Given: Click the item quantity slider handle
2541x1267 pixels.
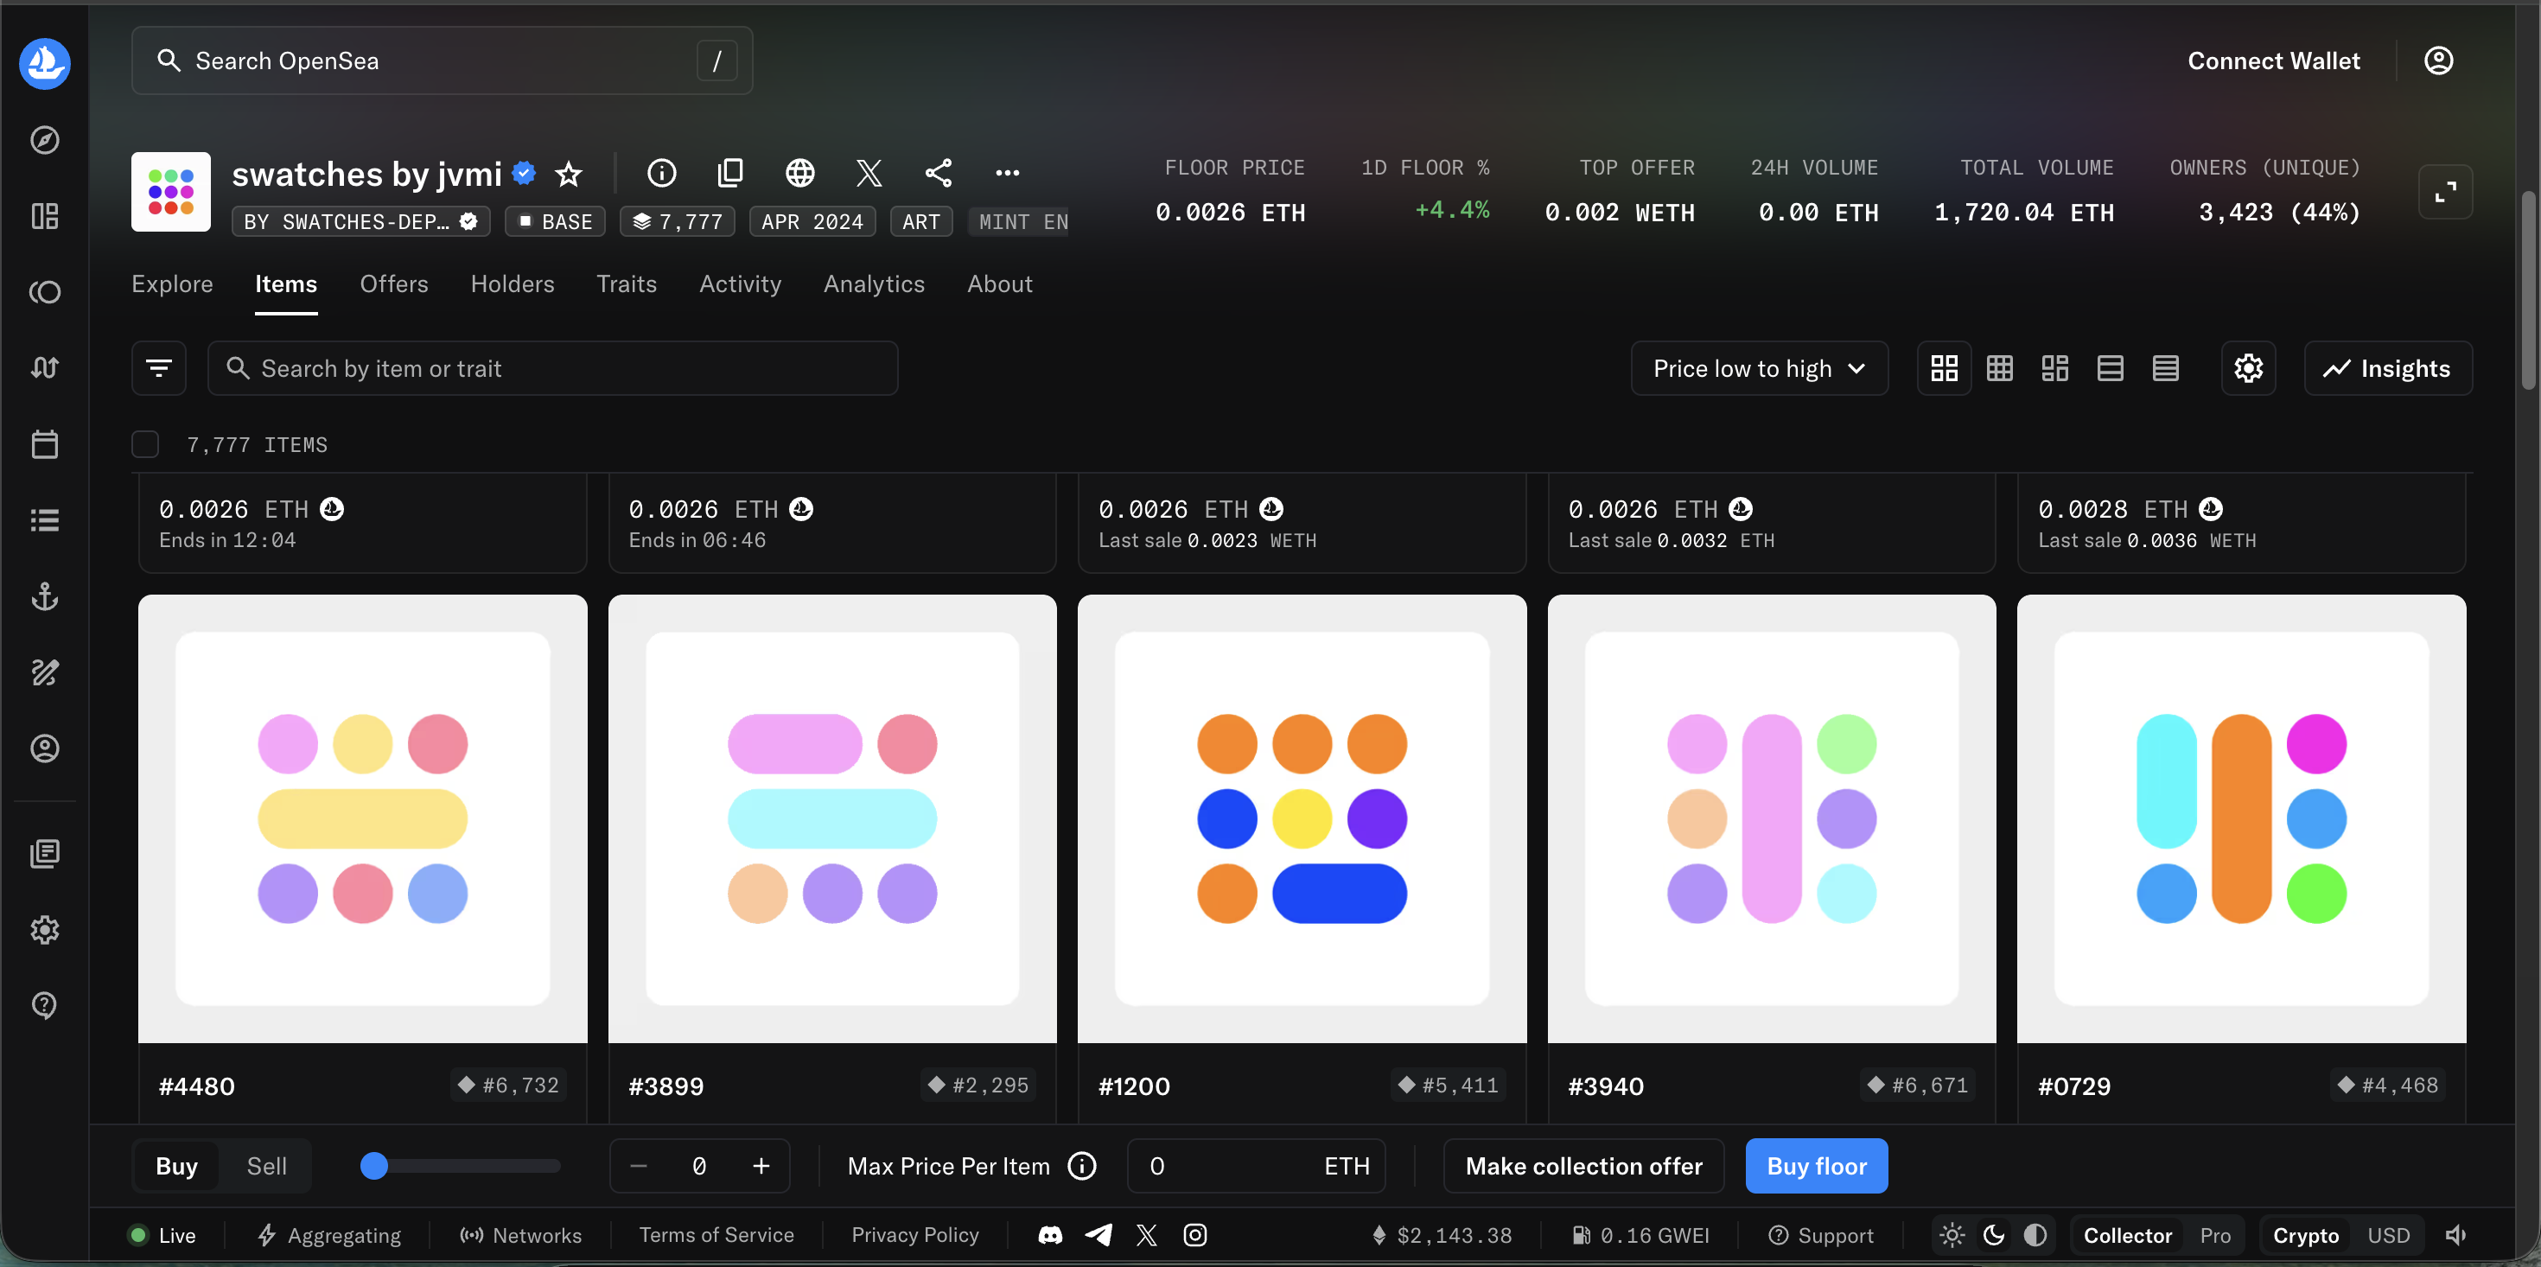Looking at the screenshot, I should pyautogui.click(x=374, y=1165).
